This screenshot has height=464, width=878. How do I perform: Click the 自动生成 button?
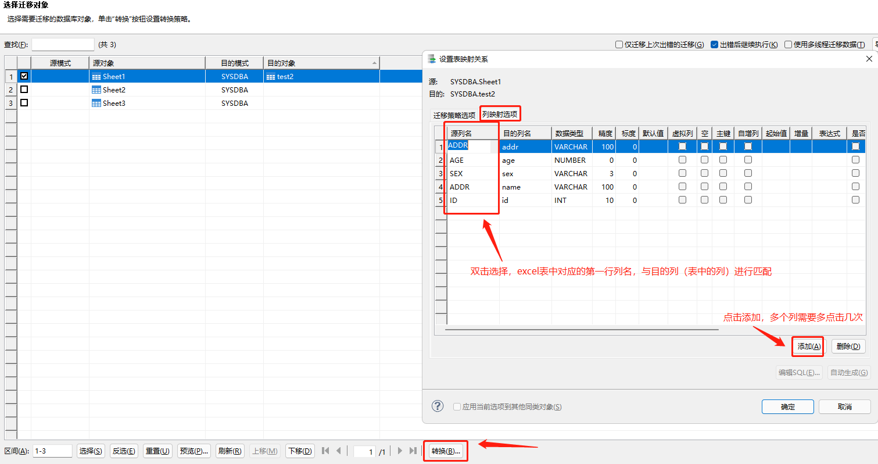849,373
